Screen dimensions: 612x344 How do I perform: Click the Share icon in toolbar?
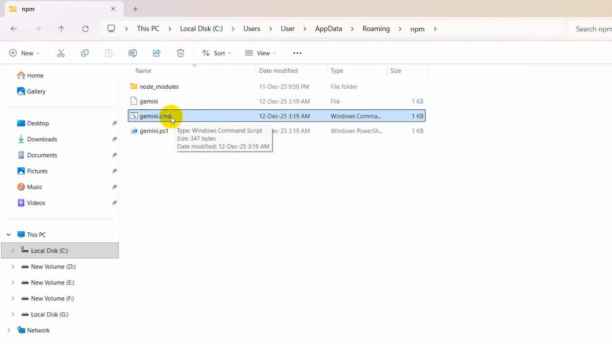click(x=156, y=53)
